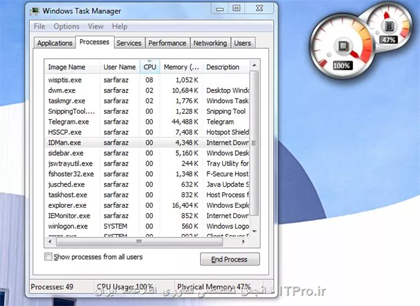This screenshot has height=306, width=420.
Task: Select the Telegram.exe process
Action: click(x=147, y=122)
